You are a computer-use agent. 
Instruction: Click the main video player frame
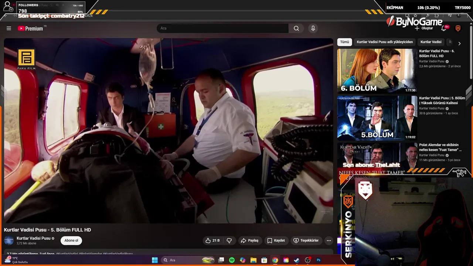pyautogui.click(x=169, y=131)
